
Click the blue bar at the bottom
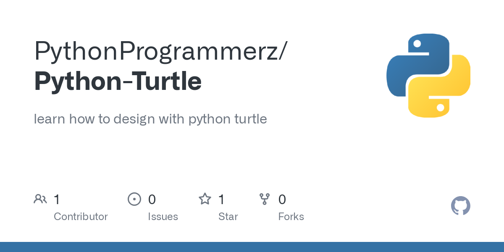252,247
